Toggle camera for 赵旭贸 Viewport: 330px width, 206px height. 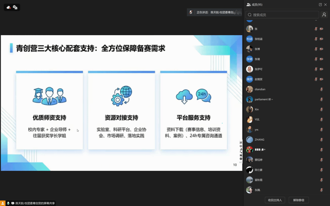pos(321,79)
